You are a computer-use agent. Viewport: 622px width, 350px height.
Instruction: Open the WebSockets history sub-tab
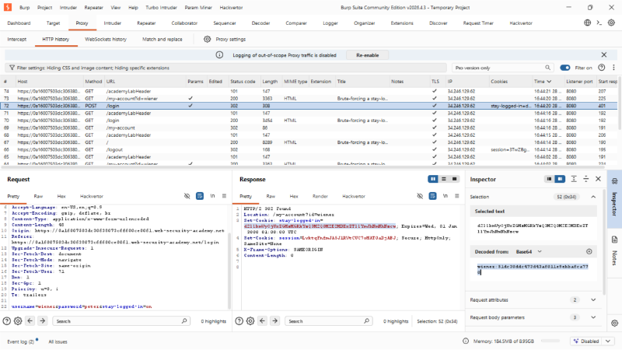[106, 40]
